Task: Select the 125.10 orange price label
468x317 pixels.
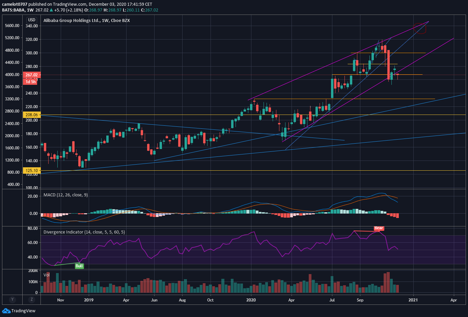Action: coord(31,171)
